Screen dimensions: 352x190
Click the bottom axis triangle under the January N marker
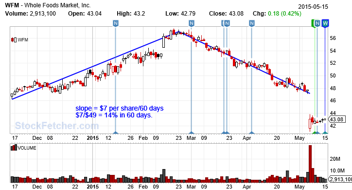[x=115, y=133]
